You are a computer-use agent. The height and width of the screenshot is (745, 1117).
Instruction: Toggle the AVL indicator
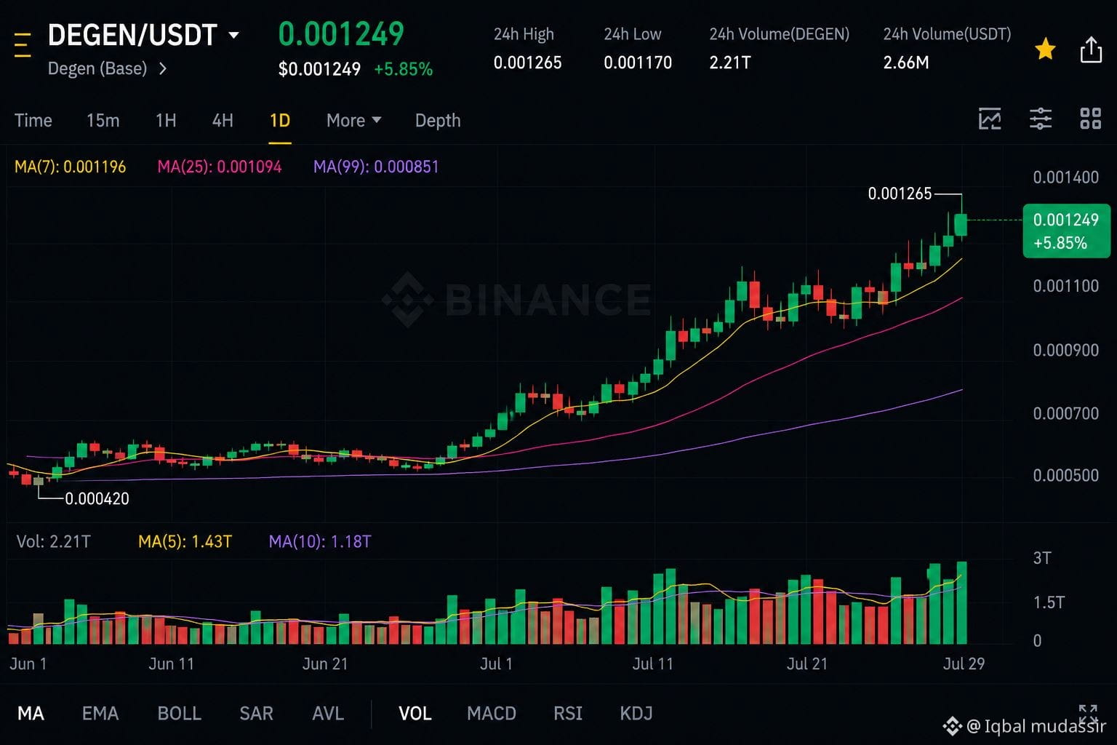point(328,714)
